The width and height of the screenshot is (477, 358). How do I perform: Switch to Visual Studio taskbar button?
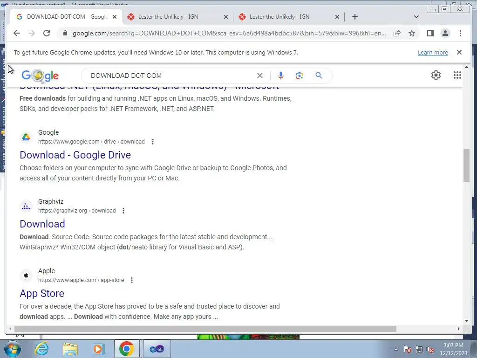[x=157, y=349]
